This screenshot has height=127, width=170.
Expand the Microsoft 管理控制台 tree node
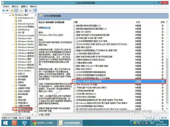click(13, 27)
